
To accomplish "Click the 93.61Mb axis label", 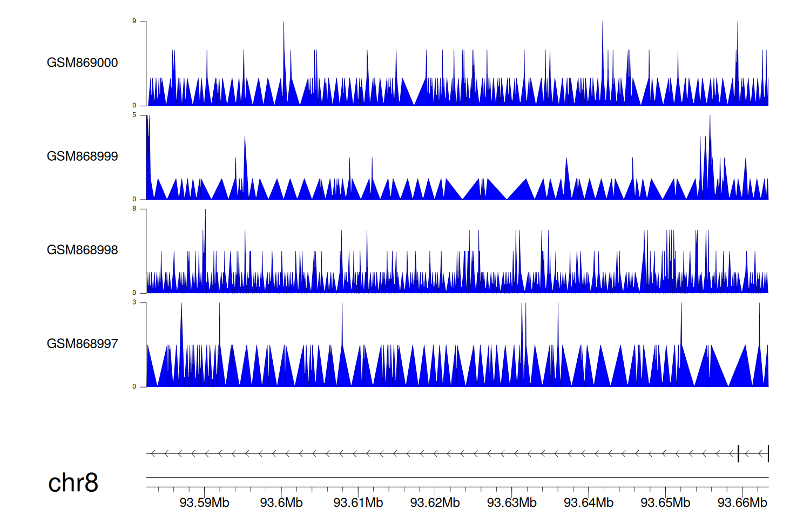I will point(358,503).
